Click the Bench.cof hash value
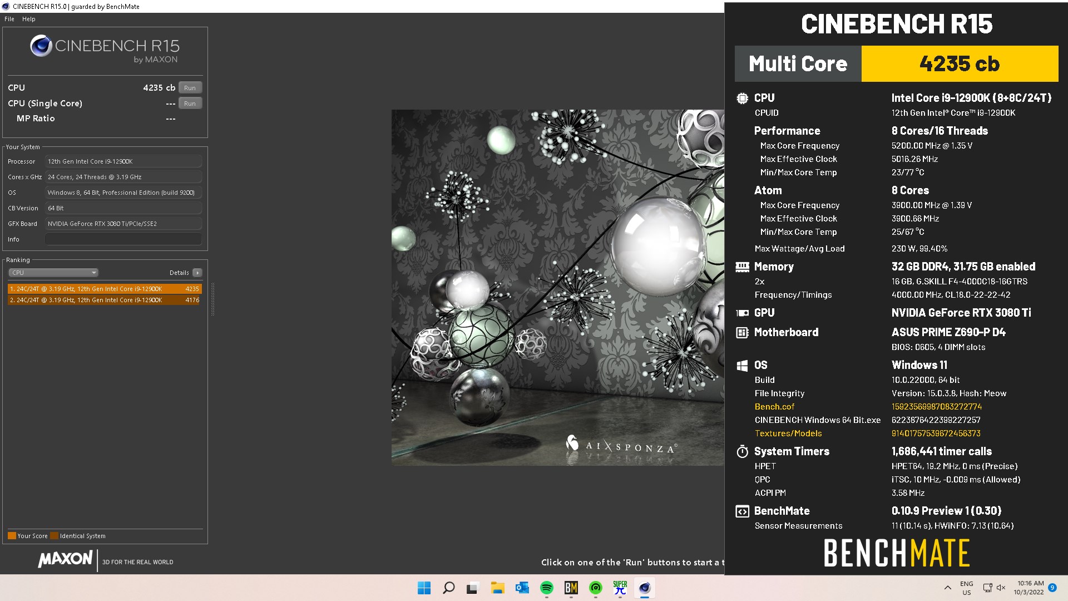The width and height of the screenshot is (1068, 601). [x=937, y=407]
